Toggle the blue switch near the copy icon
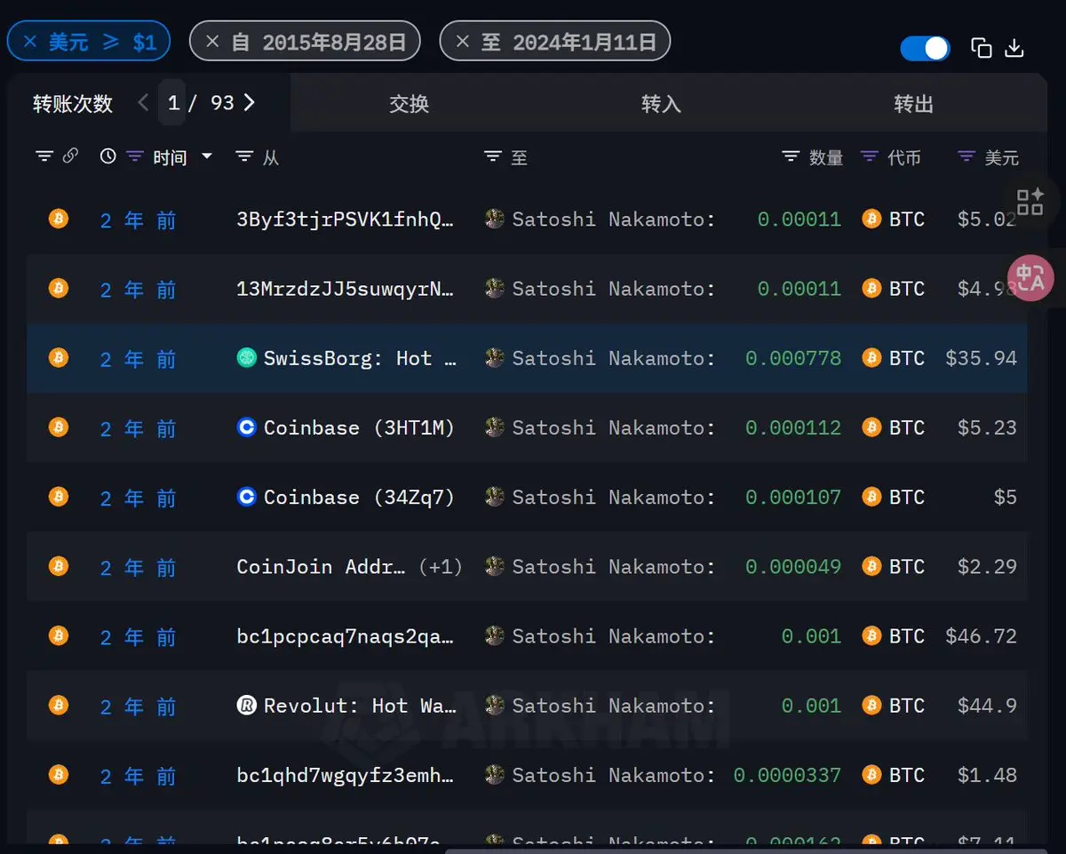Viewport: 1066px width, 854px height. tap(925, 48)
